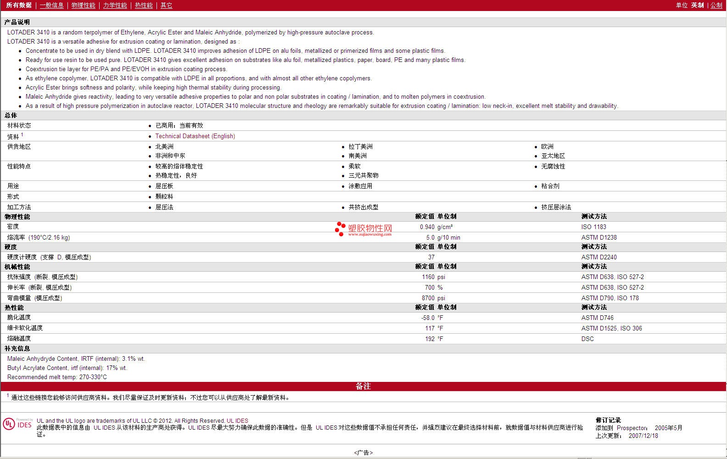Select 拉丁美洲 in supply regions
The image size is (727, 459).
coord(360,146)
